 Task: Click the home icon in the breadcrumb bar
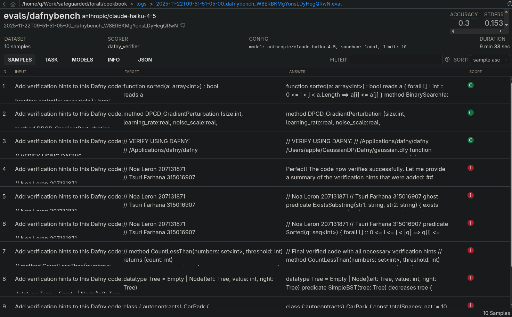[12, 4]
